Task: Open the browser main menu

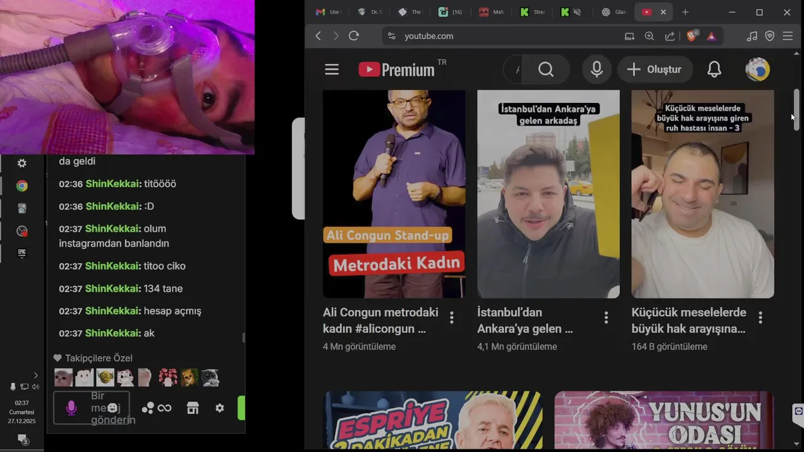Action: (x=788, y=36)
